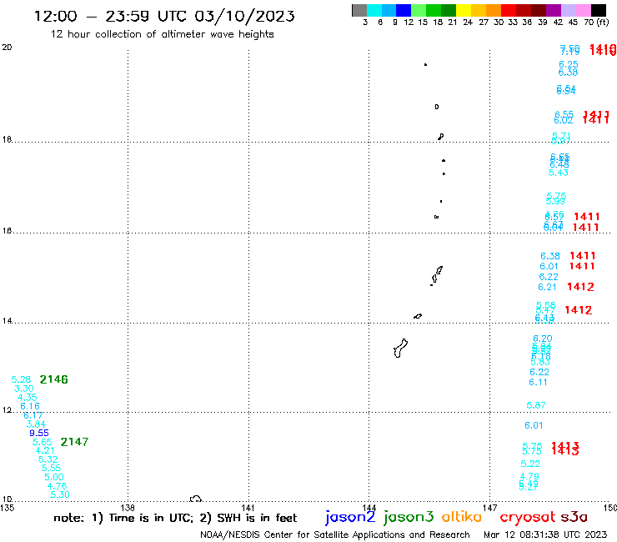
Task: Click the wave height value 5.32
Action: pos(48,459)
